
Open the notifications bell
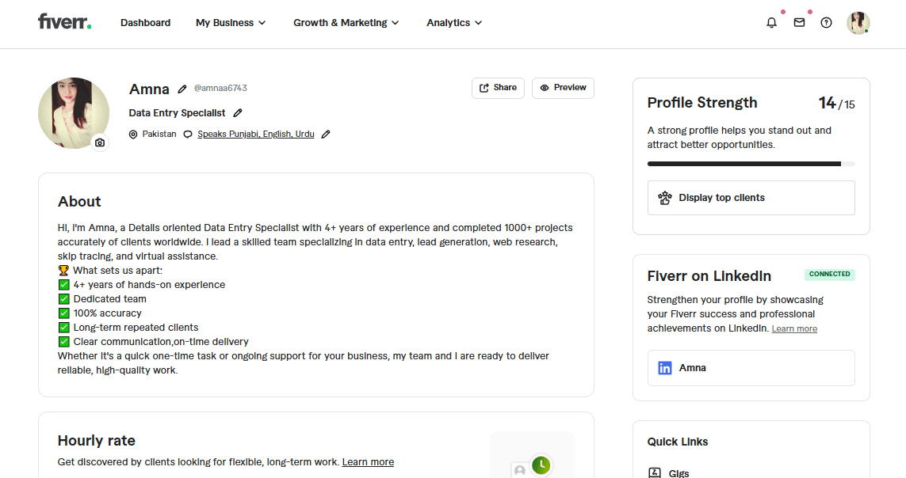[x=771, y=22]
